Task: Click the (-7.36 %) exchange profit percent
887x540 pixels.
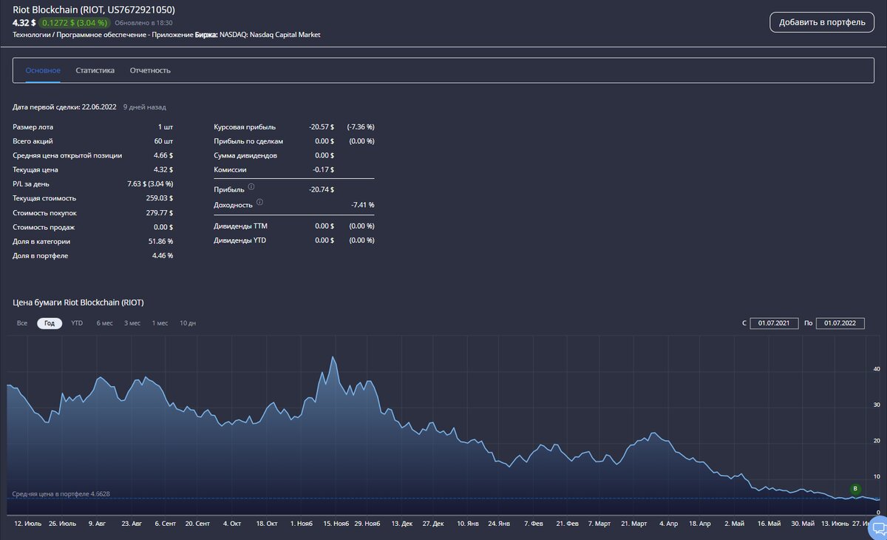Action: pos(361,126)
